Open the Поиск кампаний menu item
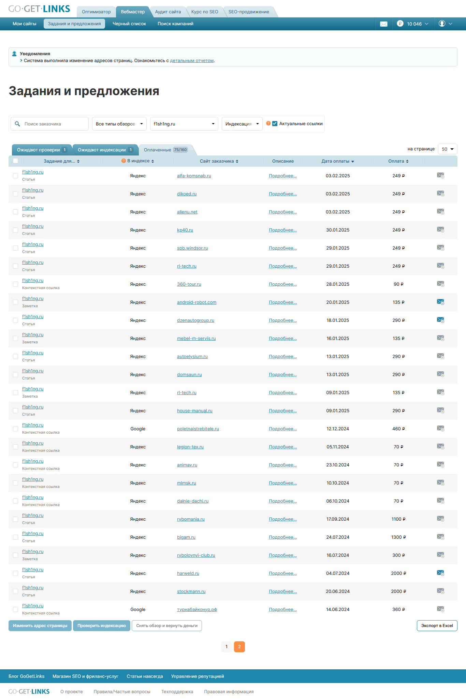This screenshot has width=466, height=700. point(175,24)
